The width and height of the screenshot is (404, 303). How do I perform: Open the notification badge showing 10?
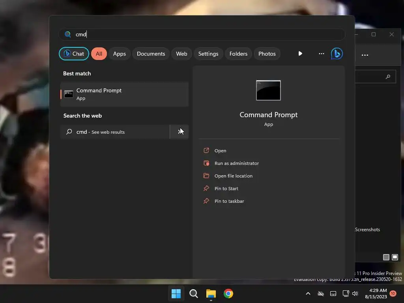tap(393, 293)
